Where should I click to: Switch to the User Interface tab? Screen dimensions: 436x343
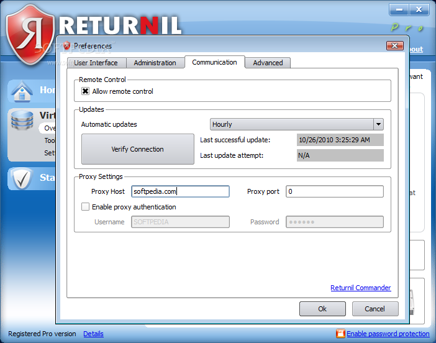[x=96, y=63]
